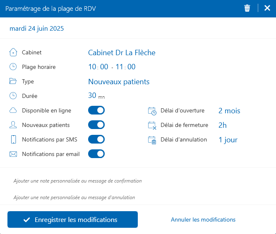This screenshot has height=234, width=276.
Task: Switch off Notifications par email
Action: [96, 154]
